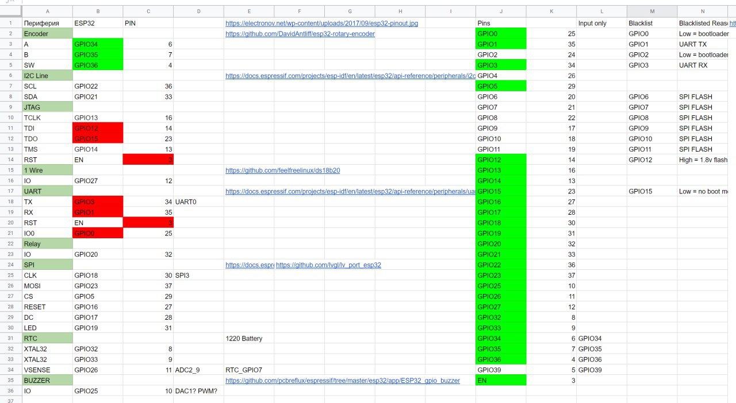Image resolution: width=736 pixels, height=403 pixels.
Task: Select column D header
Action: coord(198,11)
